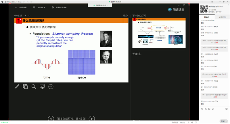Click the magnifier zoom-into-slide icon
The image size is (230, 124).
(34, 86)
